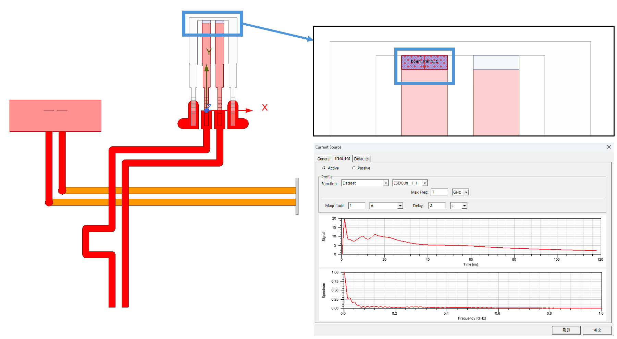Select the Transient tab
617x339 pixels.
tap(342, 158)
